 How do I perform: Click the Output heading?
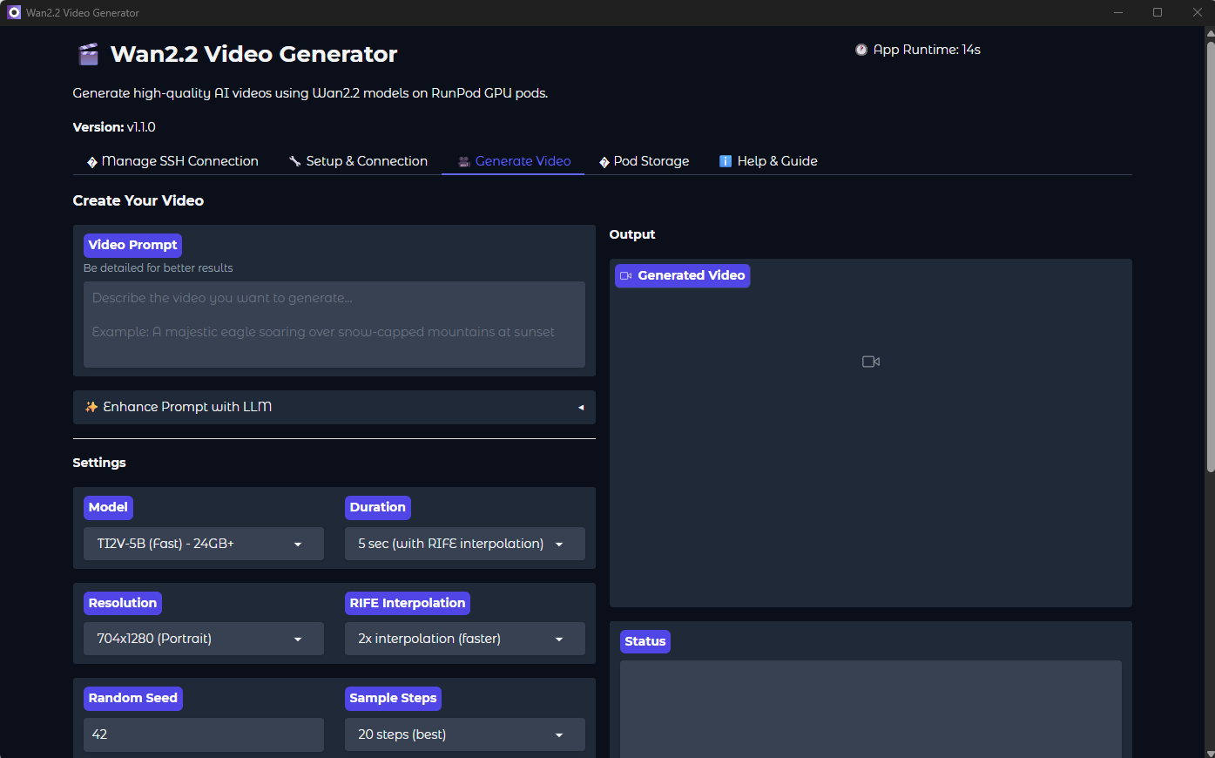tap(632, 234)
